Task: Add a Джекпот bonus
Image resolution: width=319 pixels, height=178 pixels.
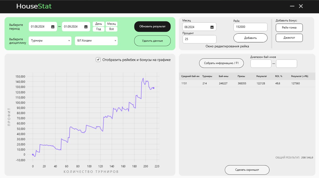Action: 289,38
